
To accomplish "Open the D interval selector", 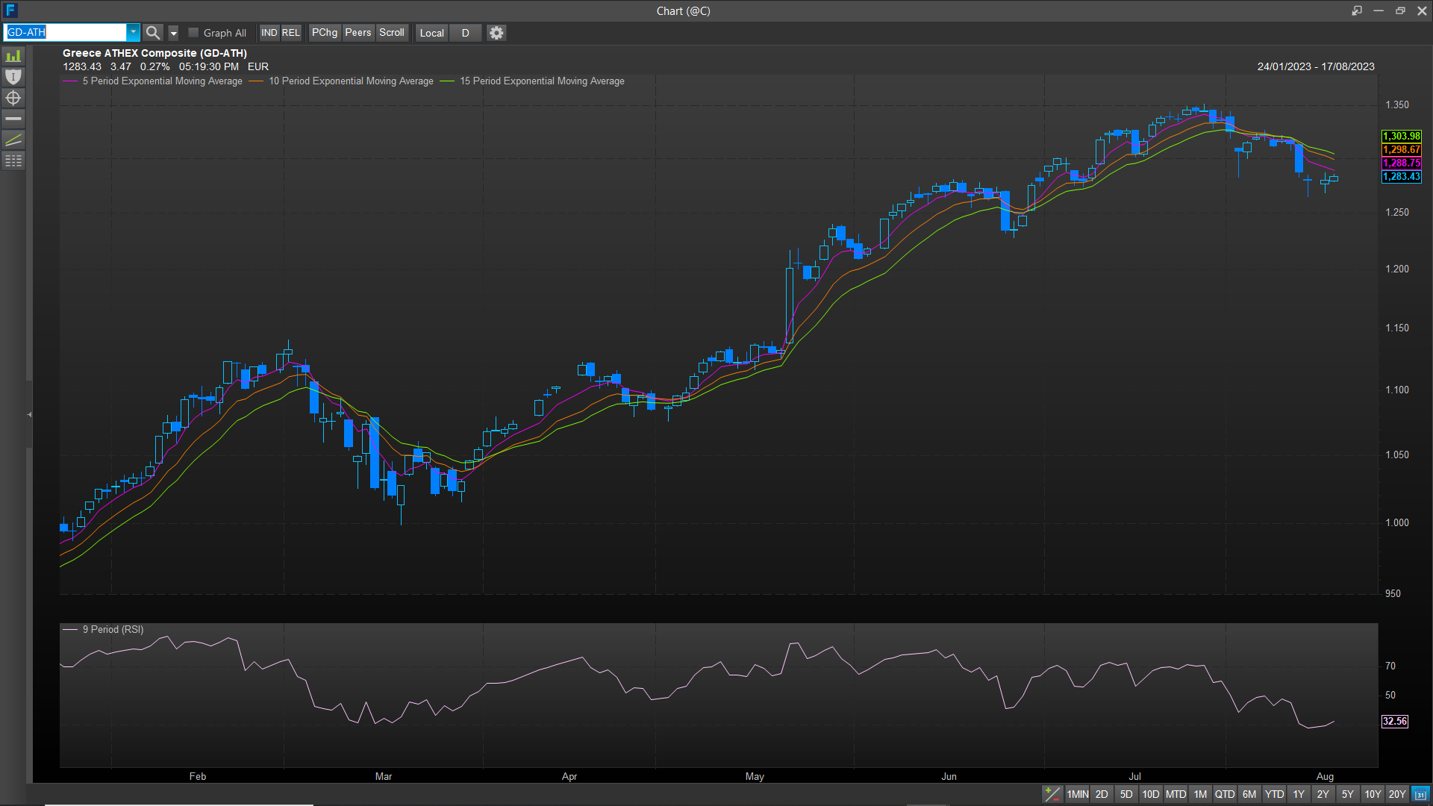I will (x=465, y=33).
